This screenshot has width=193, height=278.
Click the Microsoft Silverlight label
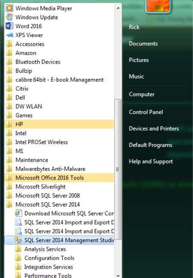click(x=40, y=187)
